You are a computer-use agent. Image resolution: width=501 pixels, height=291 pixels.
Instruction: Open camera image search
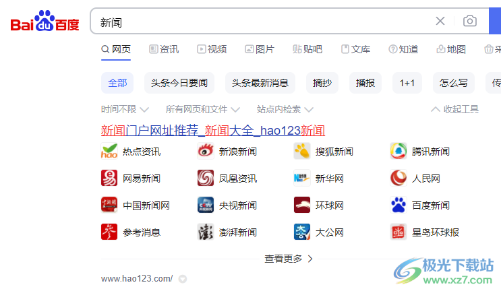pyautogui.click(x=470, y=21)
